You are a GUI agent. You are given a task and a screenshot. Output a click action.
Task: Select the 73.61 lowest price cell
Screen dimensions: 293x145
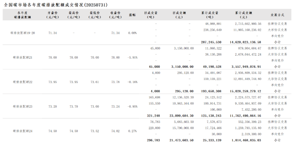95,82
